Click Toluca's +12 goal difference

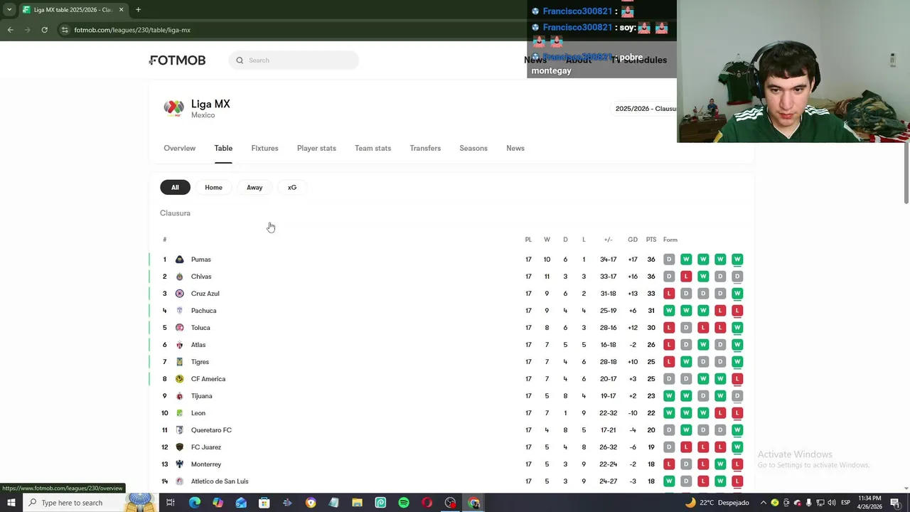tap(633, 328)
